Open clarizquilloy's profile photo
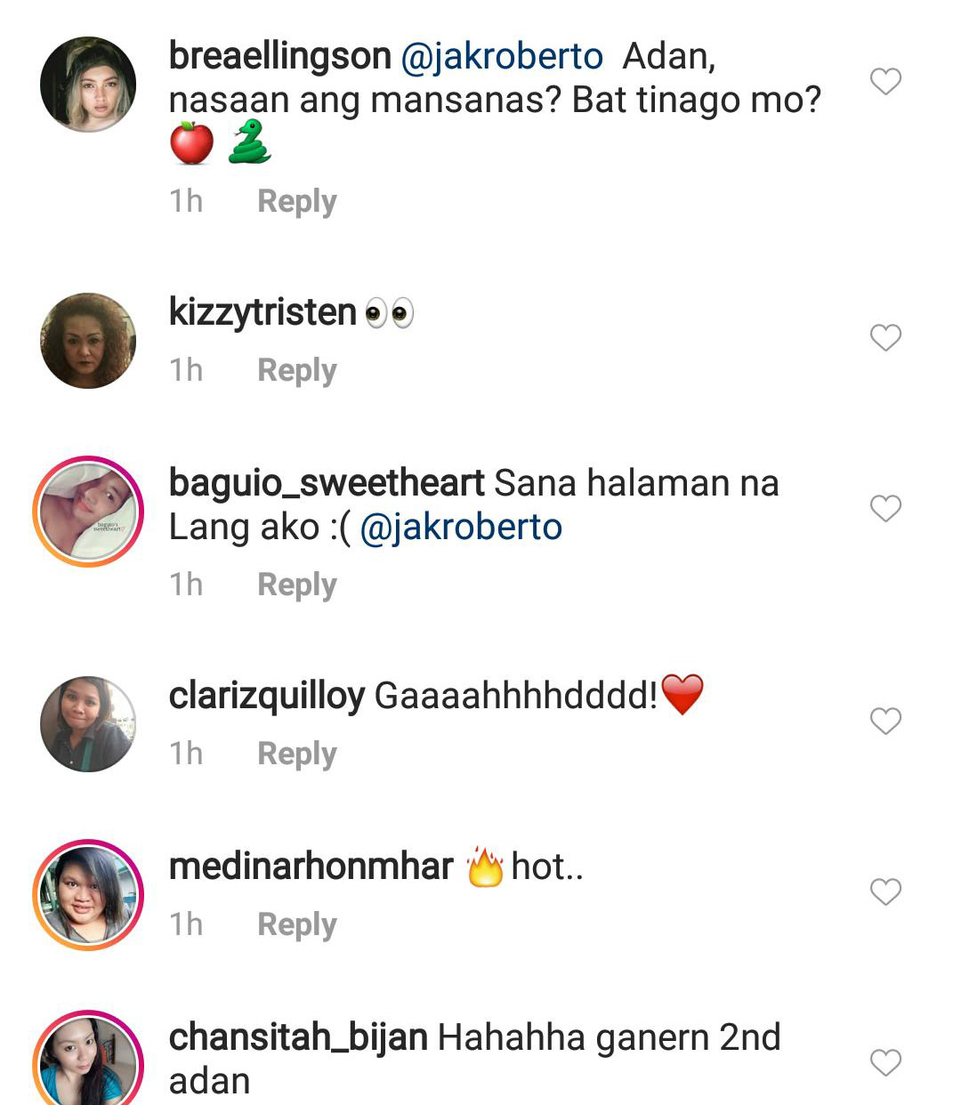The width and height of the screenshot is (961, 1105). (88, 724)
